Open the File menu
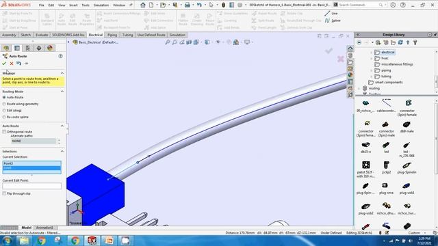 coord(41,5)
